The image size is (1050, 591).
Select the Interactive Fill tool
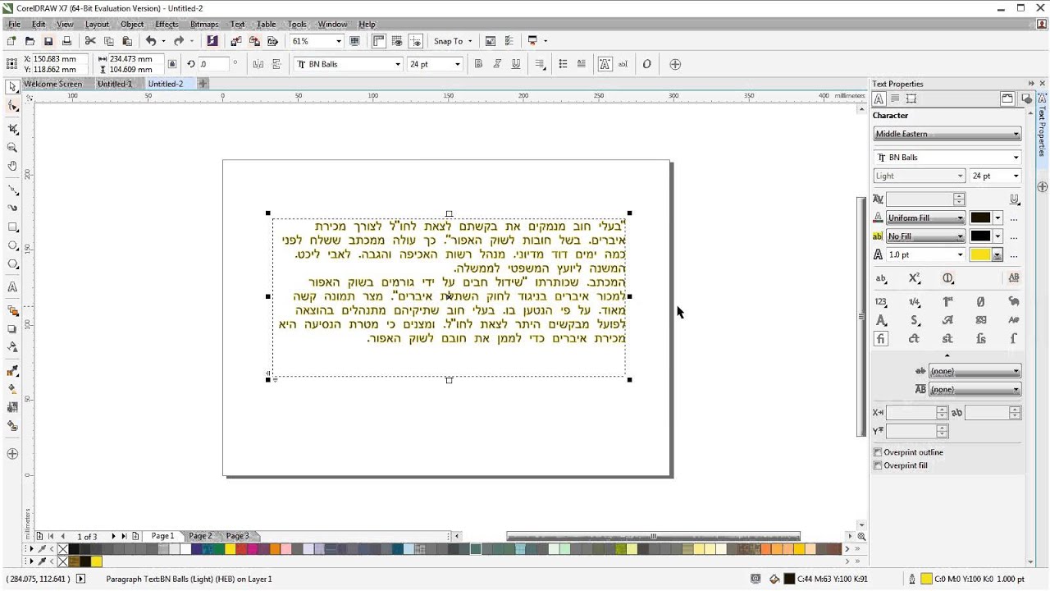click(12, 389)
